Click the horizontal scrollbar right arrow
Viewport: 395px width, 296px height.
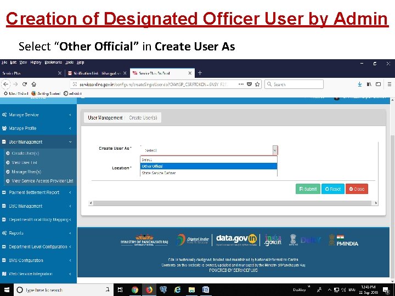click(x=376, y=203)
